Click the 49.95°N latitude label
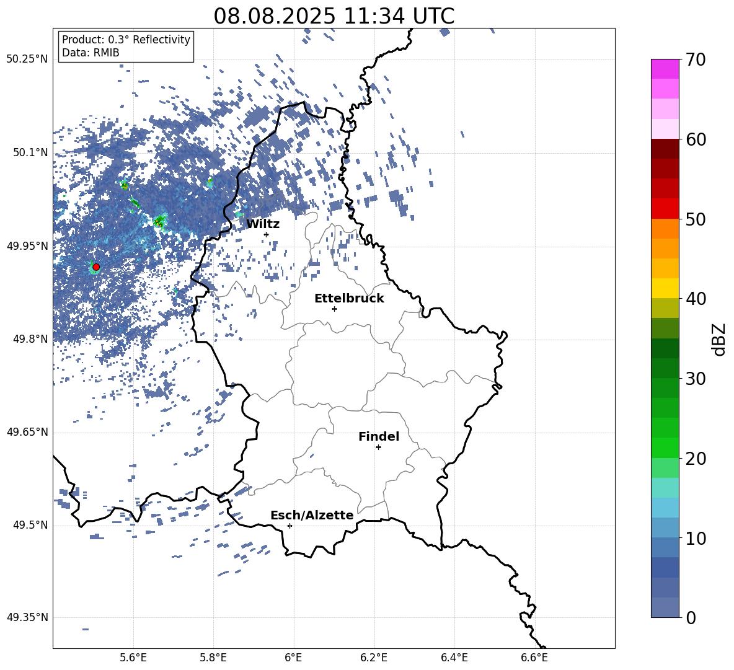 27,246
